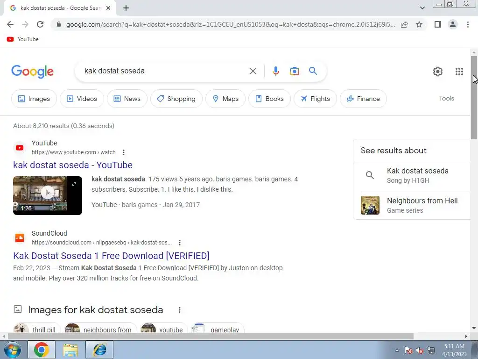
Task: Switch to Books results
Action: click(269, 99)
